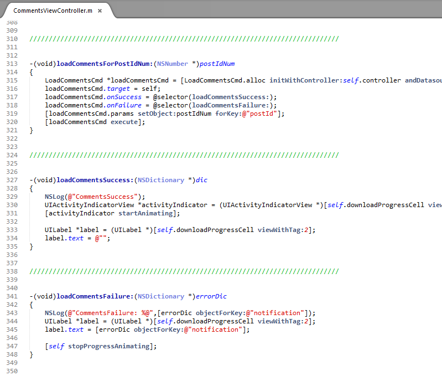Click method name loadCommentsSuccess: on line 327
The image size is (442, 376).
click(x=95, y=180)
